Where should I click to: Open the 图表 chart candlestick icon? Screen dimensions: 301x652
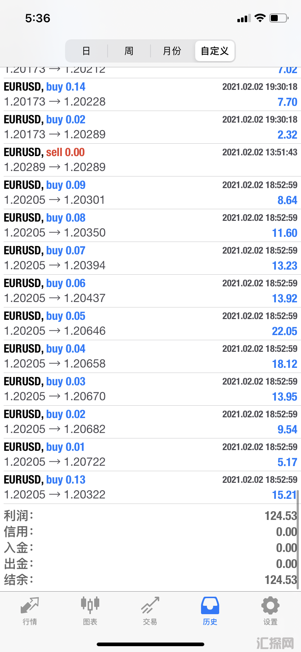90,605
